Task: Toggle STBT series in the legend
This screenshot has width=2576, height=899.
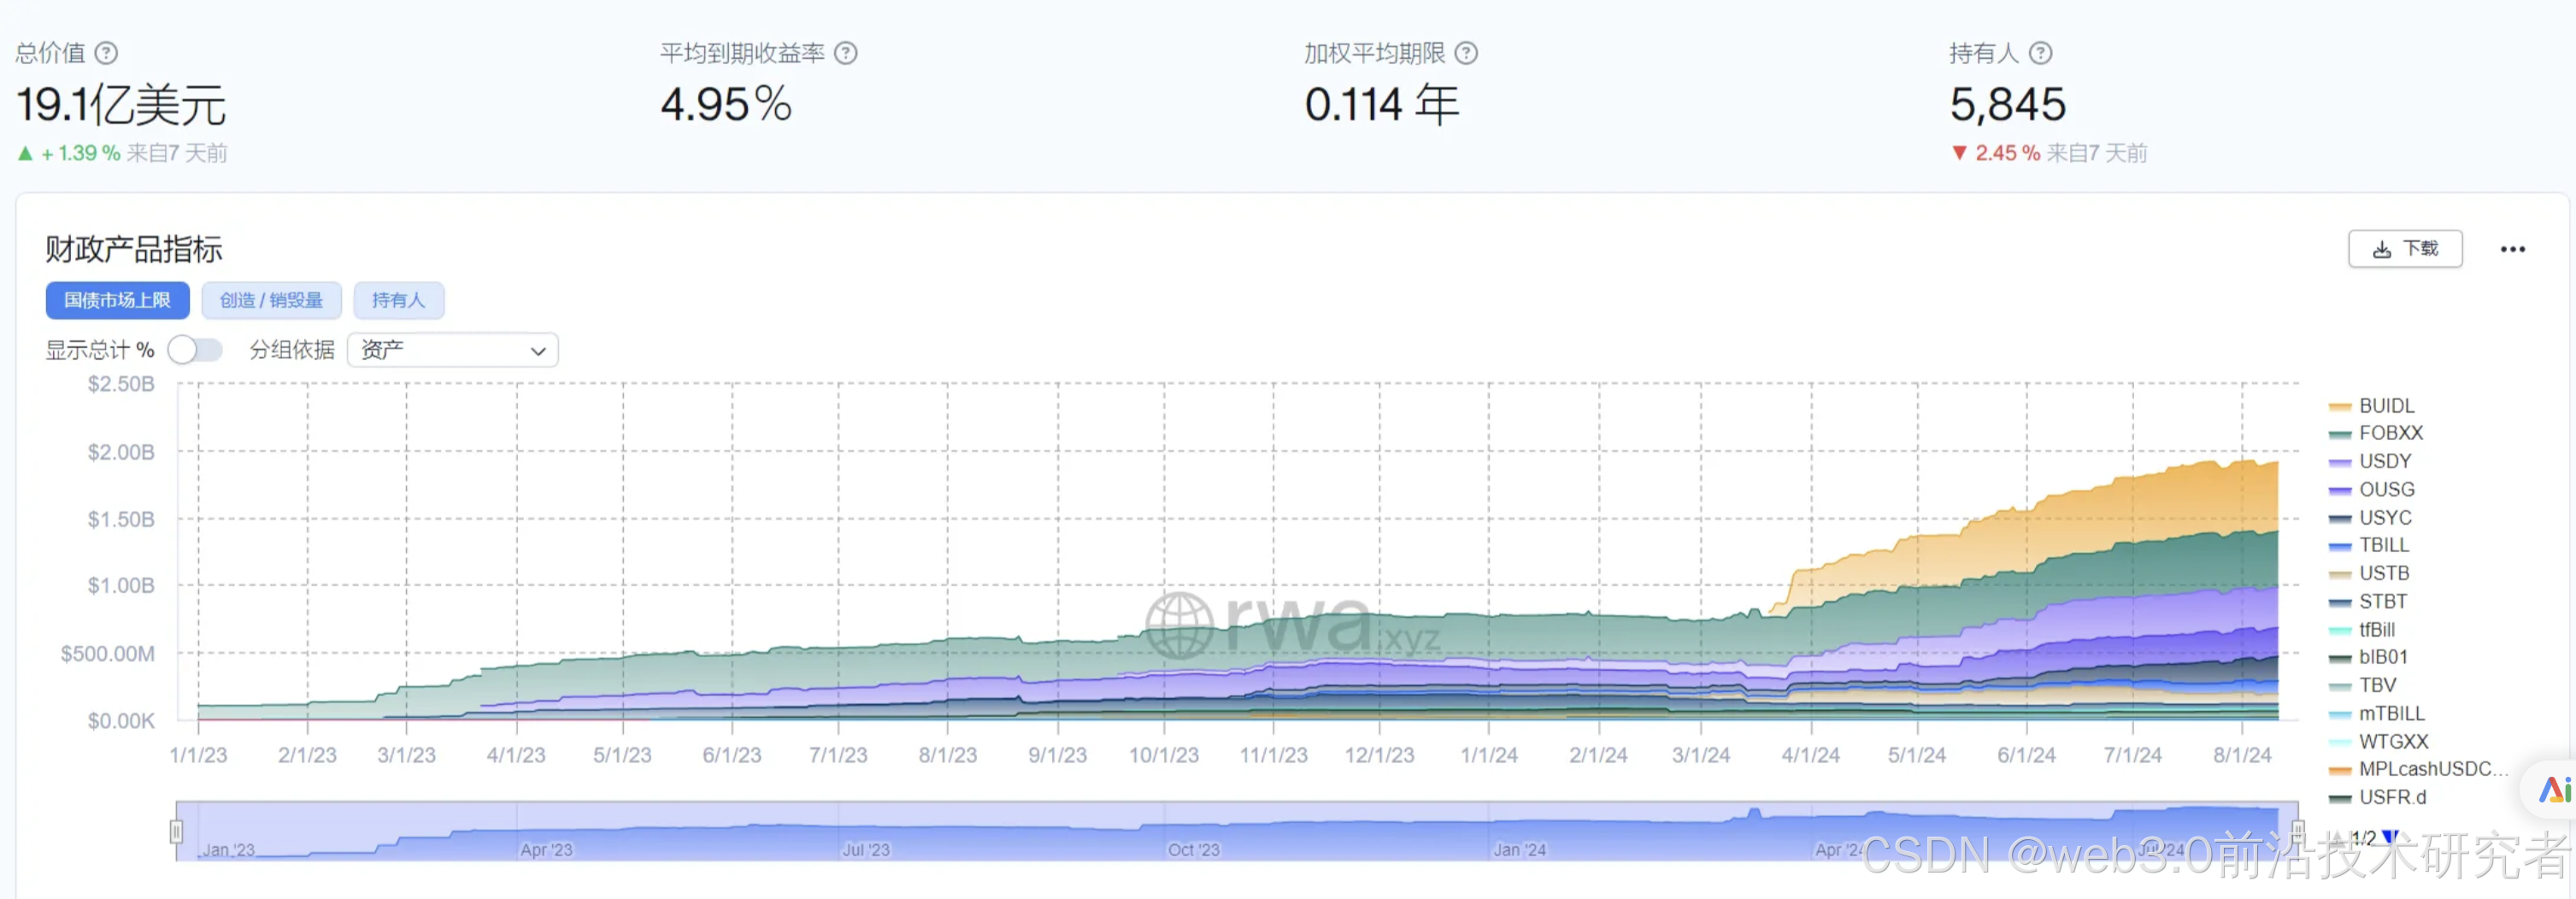Action: tap(2368, 601)
